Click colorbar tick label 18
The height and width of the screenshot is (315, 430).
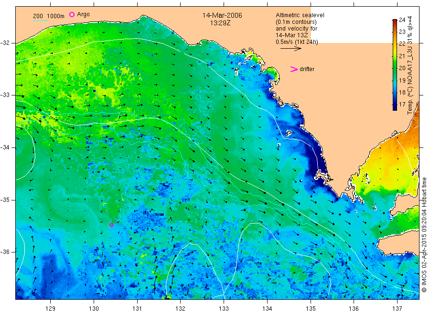[x=402, y=92]
